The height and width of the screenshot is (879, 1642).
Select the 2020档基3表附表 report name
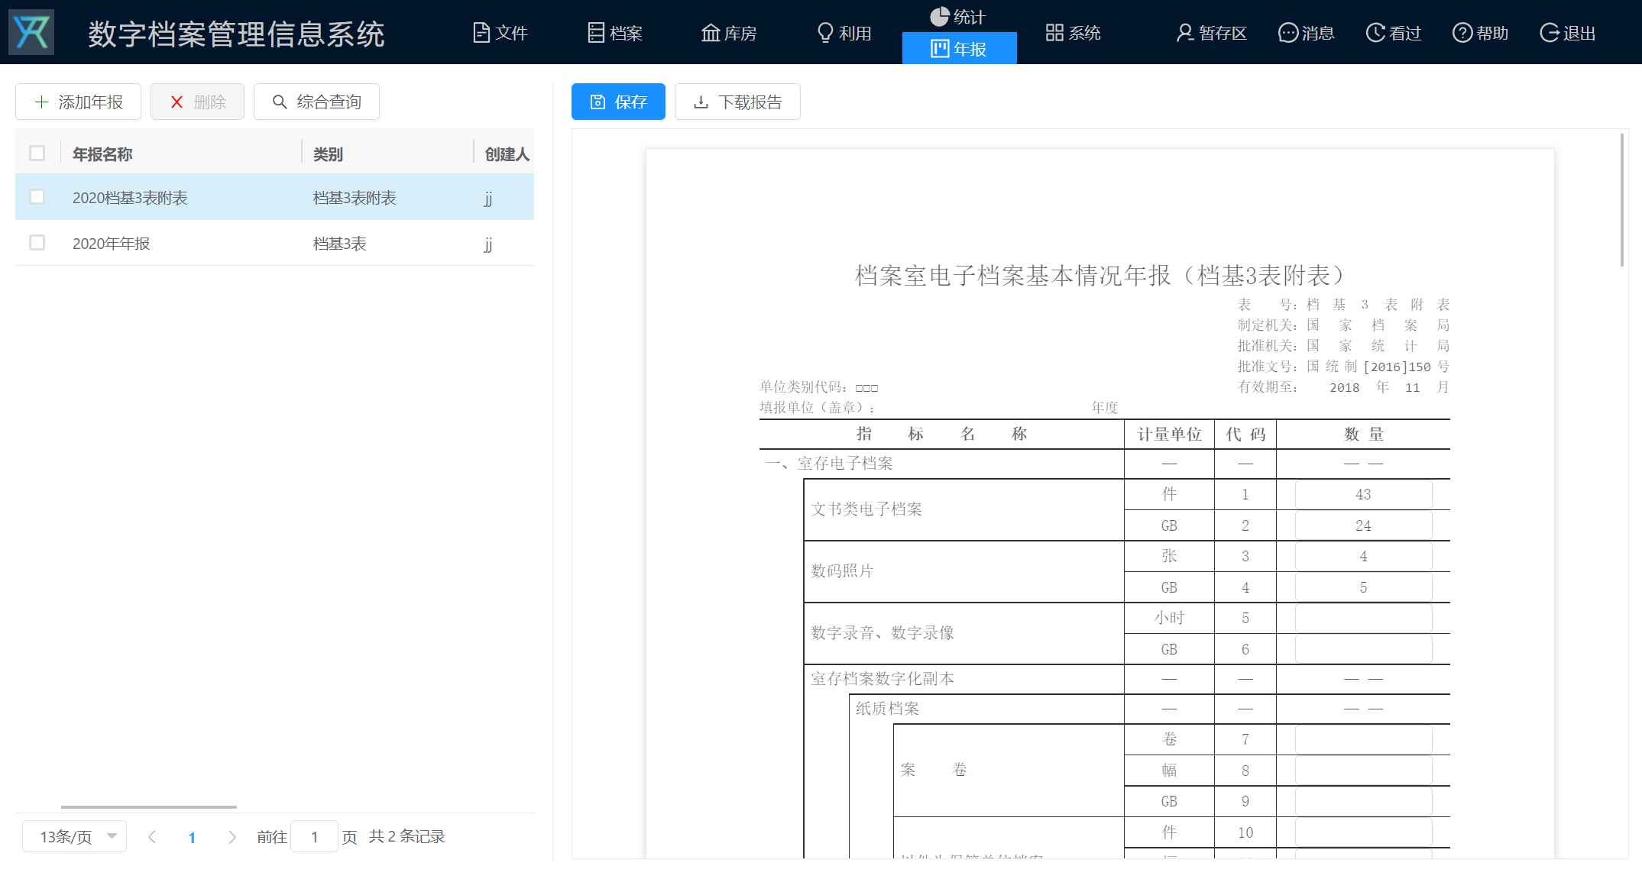(130, 198)
